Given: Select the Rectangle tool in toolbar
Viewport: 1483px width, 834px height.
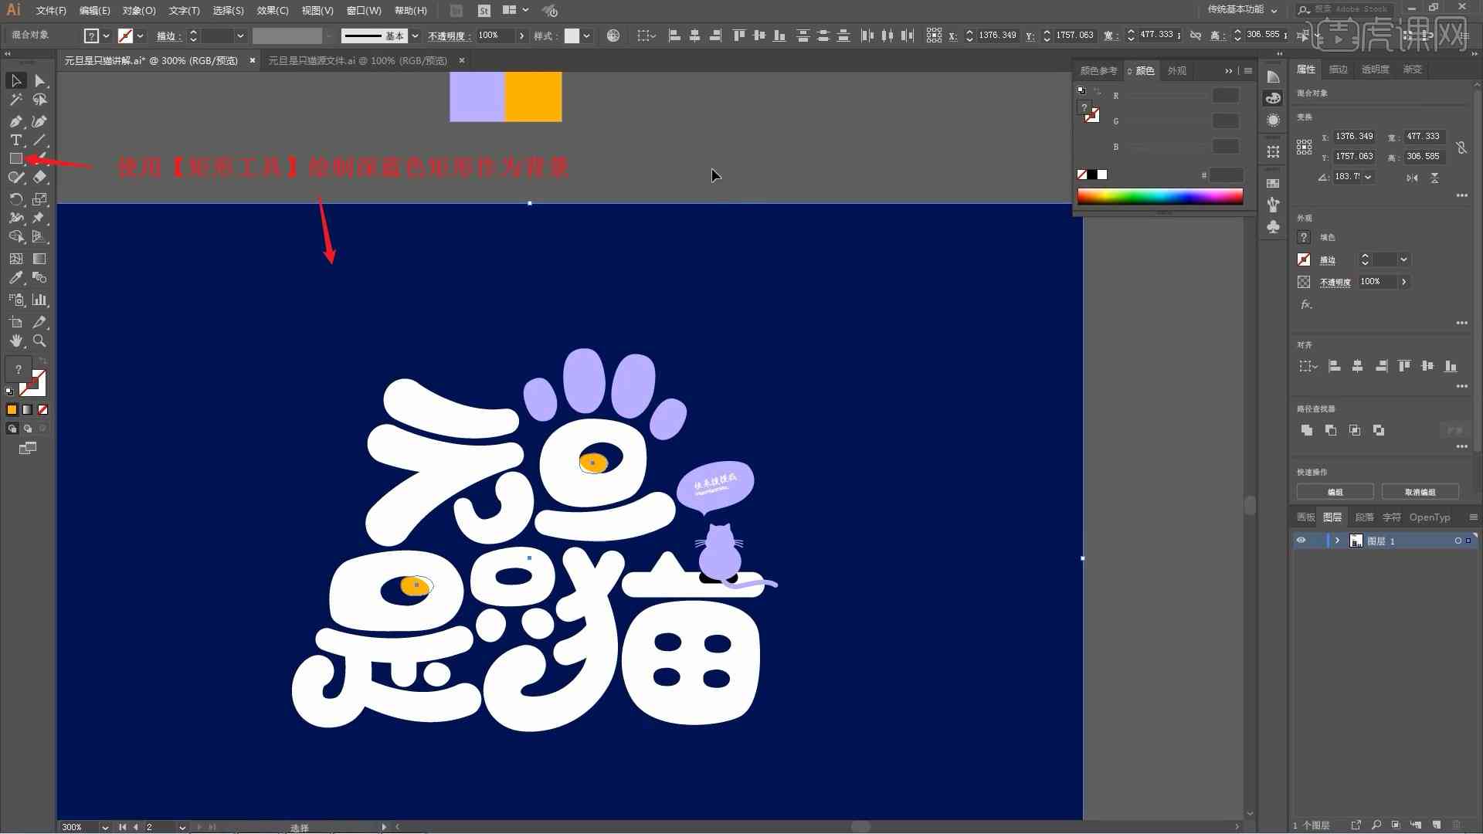Looking at the screenshot, I should [x=15, y=159].
